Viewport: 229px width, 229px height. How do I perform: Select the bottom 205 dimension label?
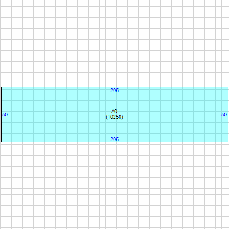click(114, 139)
